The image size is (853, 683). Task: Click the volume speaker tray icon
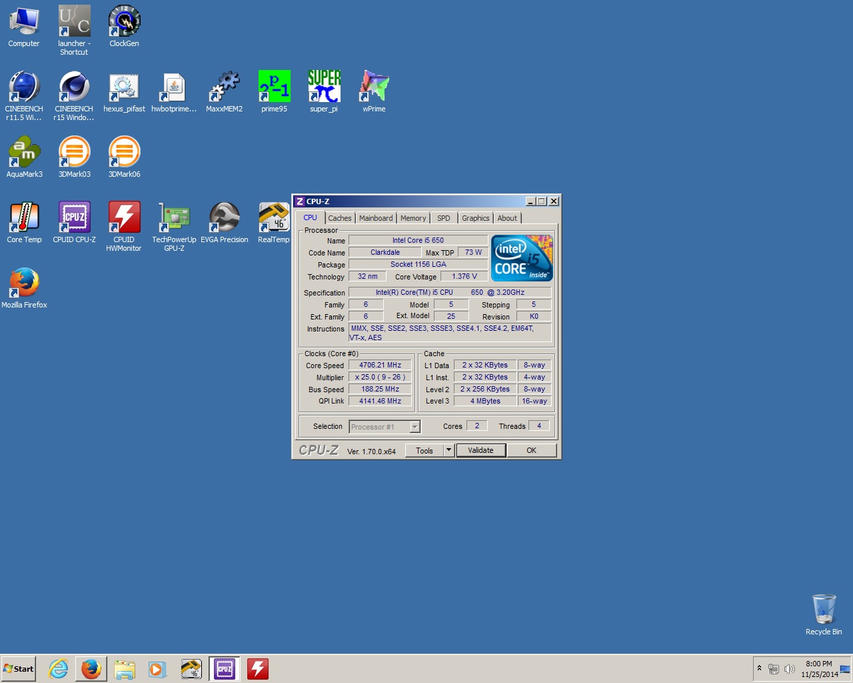coord(790,669)
